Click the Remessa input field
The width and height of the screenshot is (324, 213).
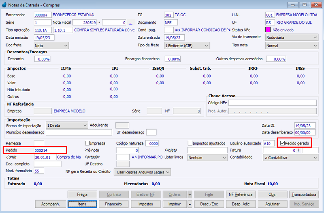click(x=39, y=143)
